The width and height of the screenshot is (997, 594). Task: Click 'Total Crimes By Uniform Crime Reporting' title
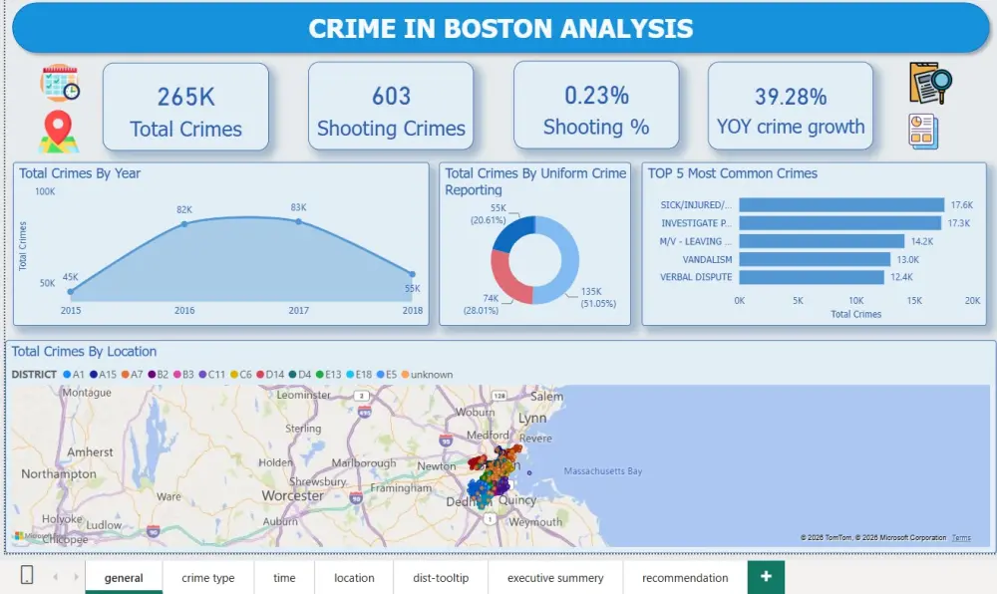[x=535, y=181]
